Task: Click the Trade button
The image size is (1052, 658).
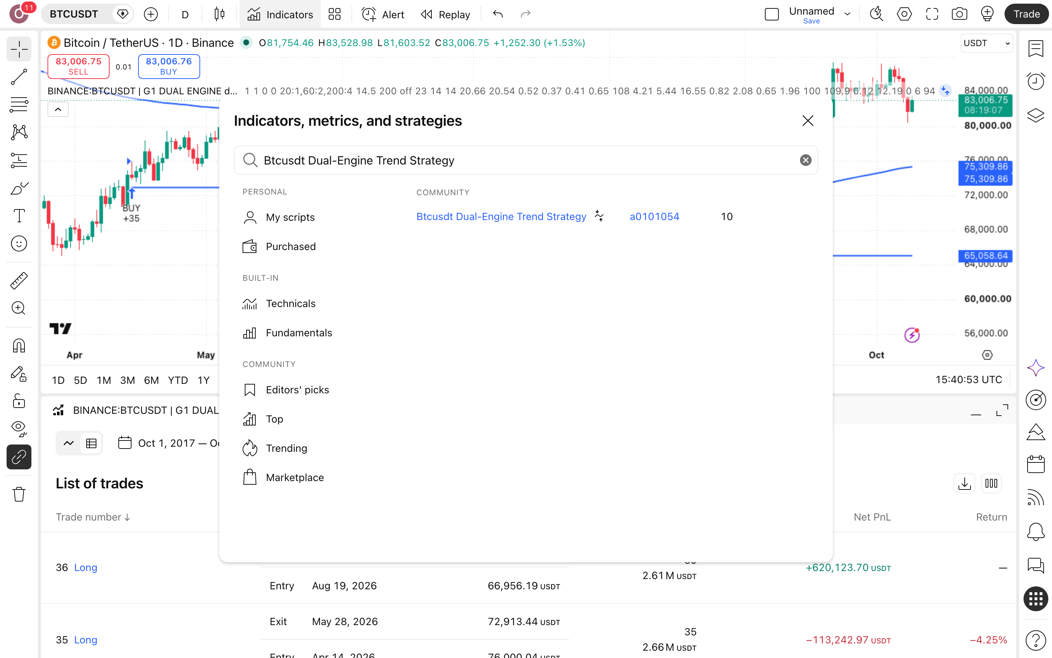Action: pyautogui.click(x=1027, y=14)
